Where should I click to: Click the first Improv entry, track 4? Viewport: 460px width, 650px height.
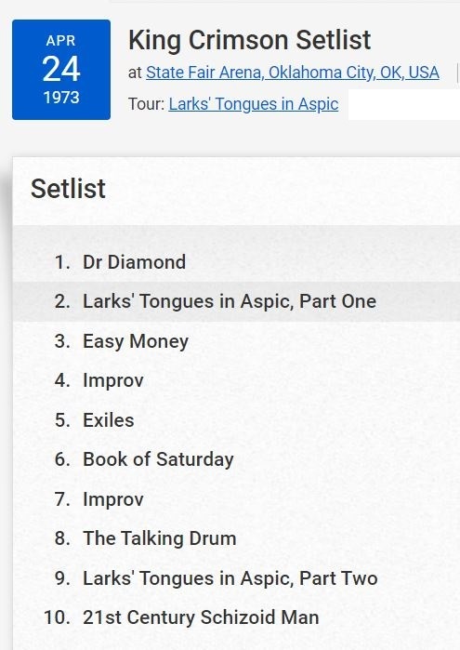113,380
